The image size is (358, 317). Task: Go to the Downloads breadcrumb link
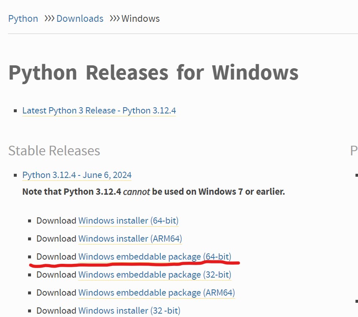pos(80,19)
